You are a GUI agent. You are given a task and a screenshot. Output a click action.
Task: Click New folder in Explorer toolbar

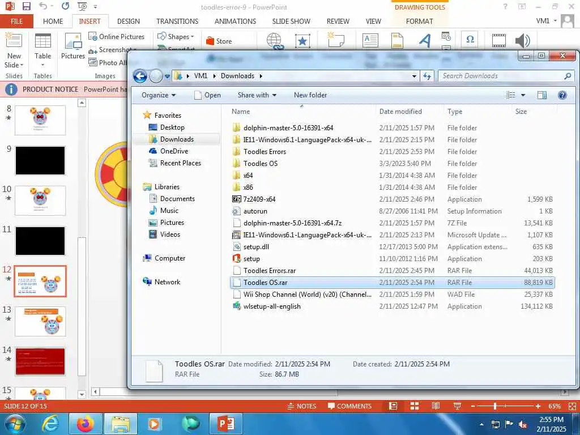click(310, 95)
